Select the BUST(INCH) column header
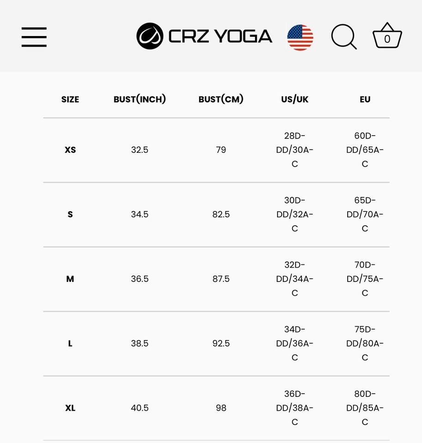 point(139,99)
